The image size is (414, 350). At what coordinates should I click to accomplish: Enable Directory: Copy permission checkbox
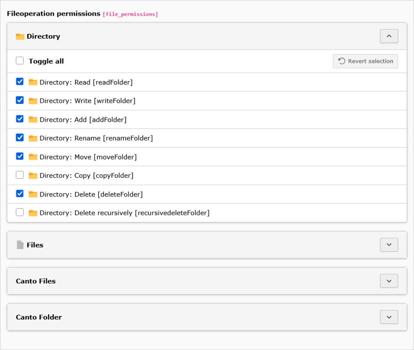click(x=20, y=175)
